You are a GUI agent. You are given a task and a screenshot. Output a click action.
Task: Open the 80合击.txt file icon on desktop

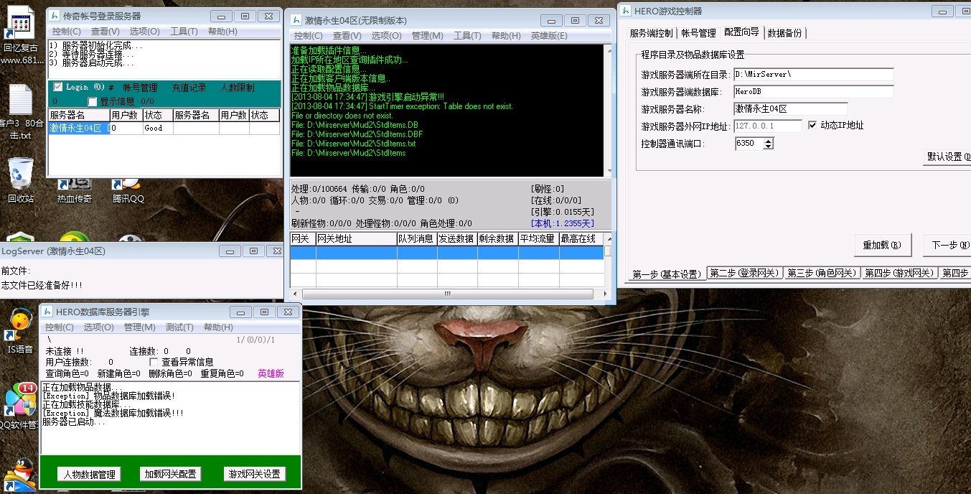coord(19,111)
